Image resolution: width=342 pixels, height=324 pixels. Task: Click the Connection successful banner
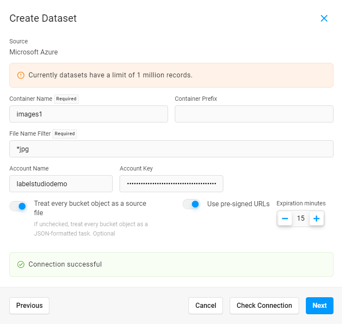171,264
